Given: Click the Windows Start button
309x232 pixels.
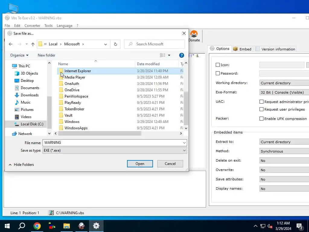Looking at the screenshot, I should click(7, 226).
